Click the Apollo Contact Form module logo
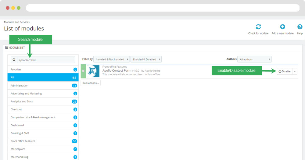Viewport: 305px width, 160px height. pos(93,71)
